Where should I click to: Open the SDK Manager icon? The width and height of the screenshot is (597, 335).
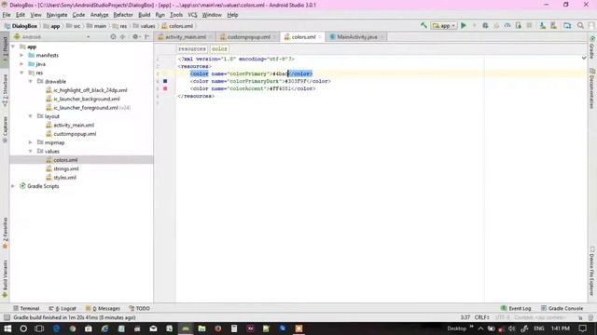pos(553,25)
